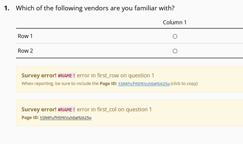
Task: Click 'error in first_row on question 1' text
Action: [x=116, y=76]
